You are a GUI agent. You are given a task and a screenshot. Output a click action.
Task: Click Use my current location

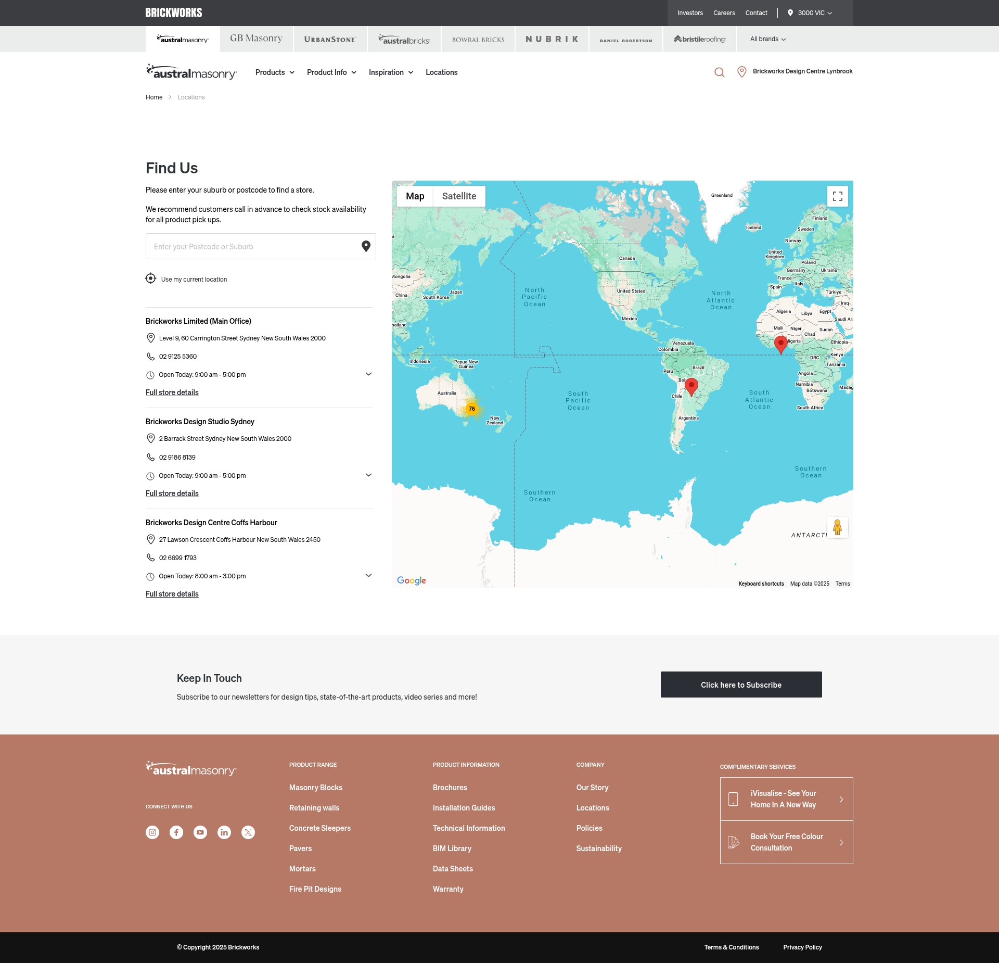(x=194, y=280)
